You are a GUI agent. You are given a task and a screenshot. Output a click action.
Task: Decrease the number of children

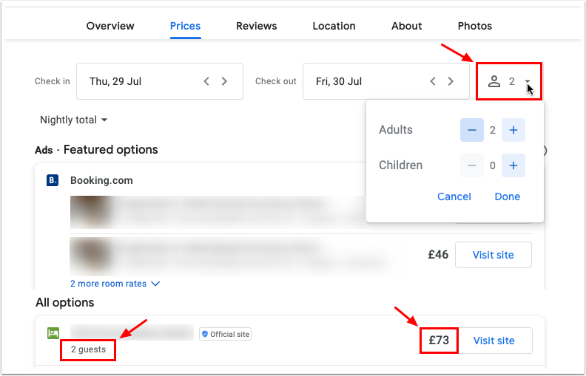coord(471,165)
